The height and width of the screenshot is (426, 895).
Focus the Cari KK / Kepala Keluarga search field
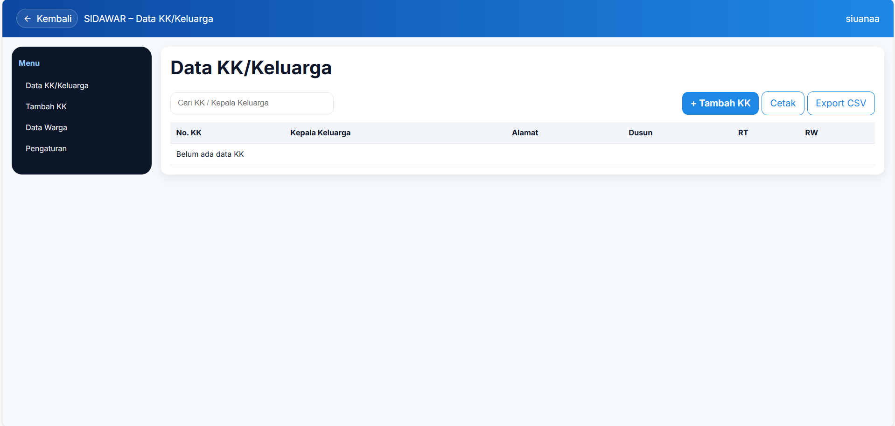tap(252, 103)
